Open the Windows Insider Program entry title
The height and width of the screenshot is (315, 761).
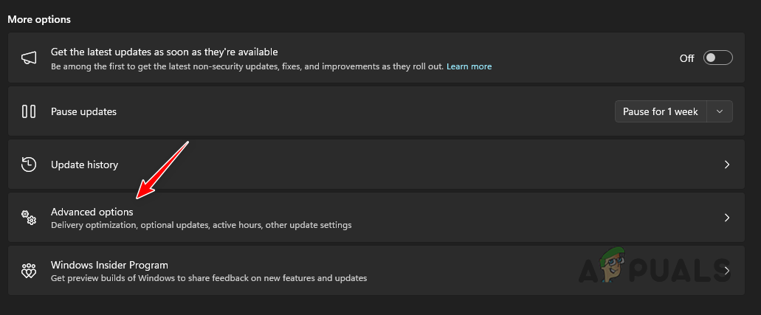tap(109, 265)
